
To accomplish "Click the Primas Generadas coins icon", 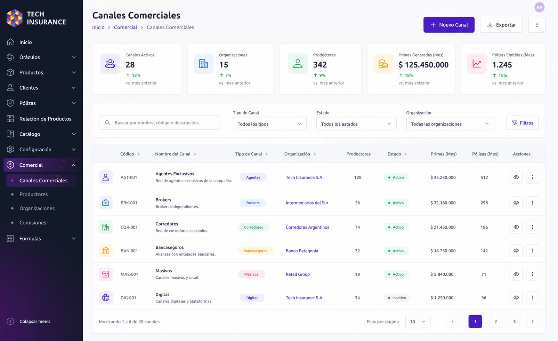I will (383, 64).
